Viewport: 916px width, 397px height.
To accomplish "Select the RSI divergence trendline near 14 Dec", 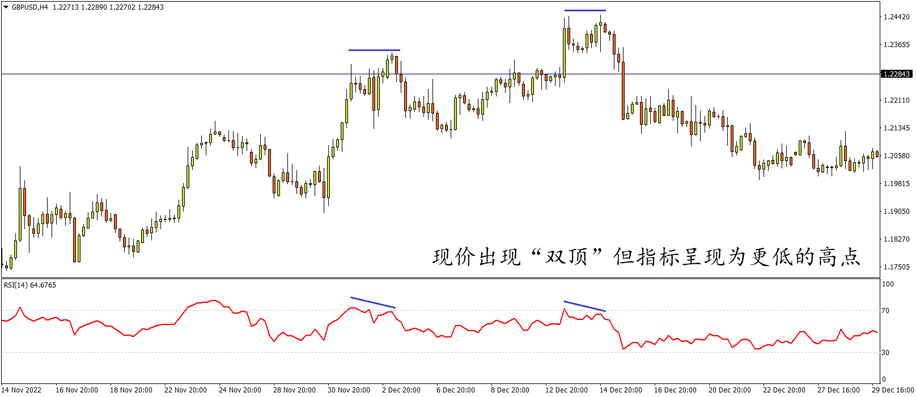I will point(584,306).
